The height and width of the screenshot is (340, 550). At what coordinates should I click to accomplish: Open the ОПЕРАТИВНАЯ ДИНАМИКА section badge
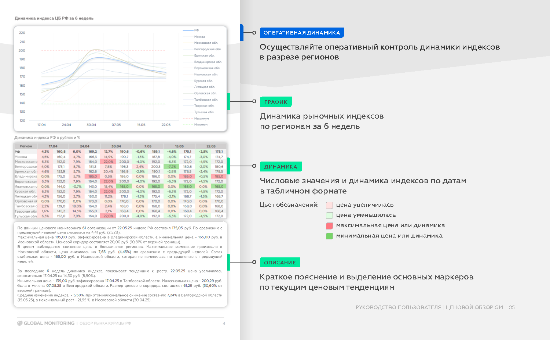(x=302, y=32)
